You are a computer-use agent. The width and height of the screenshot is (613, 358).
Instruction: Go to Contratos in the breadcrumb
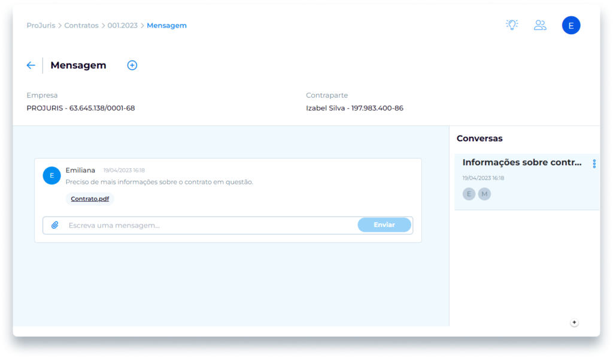coord(81,26)
